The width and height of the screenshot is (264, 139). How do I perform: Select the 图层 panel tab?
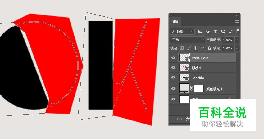point(175,22)
